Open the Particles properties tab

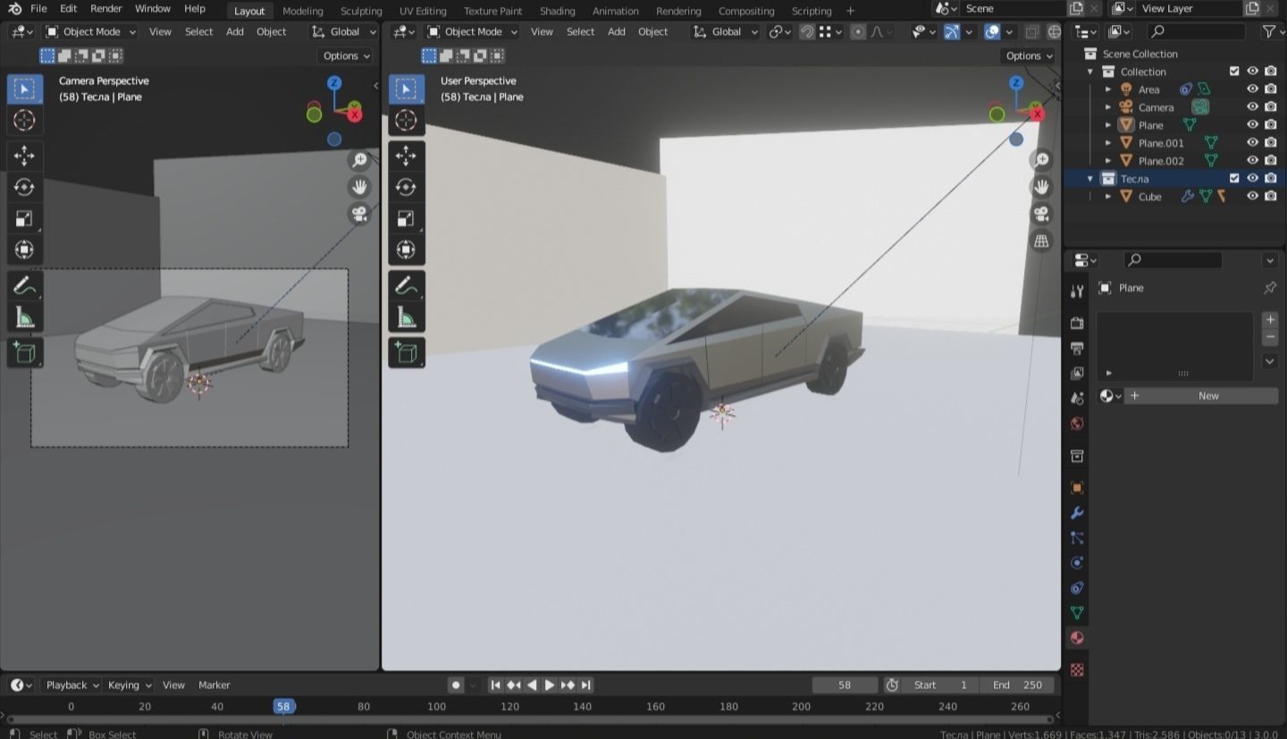coord(1077,538)
